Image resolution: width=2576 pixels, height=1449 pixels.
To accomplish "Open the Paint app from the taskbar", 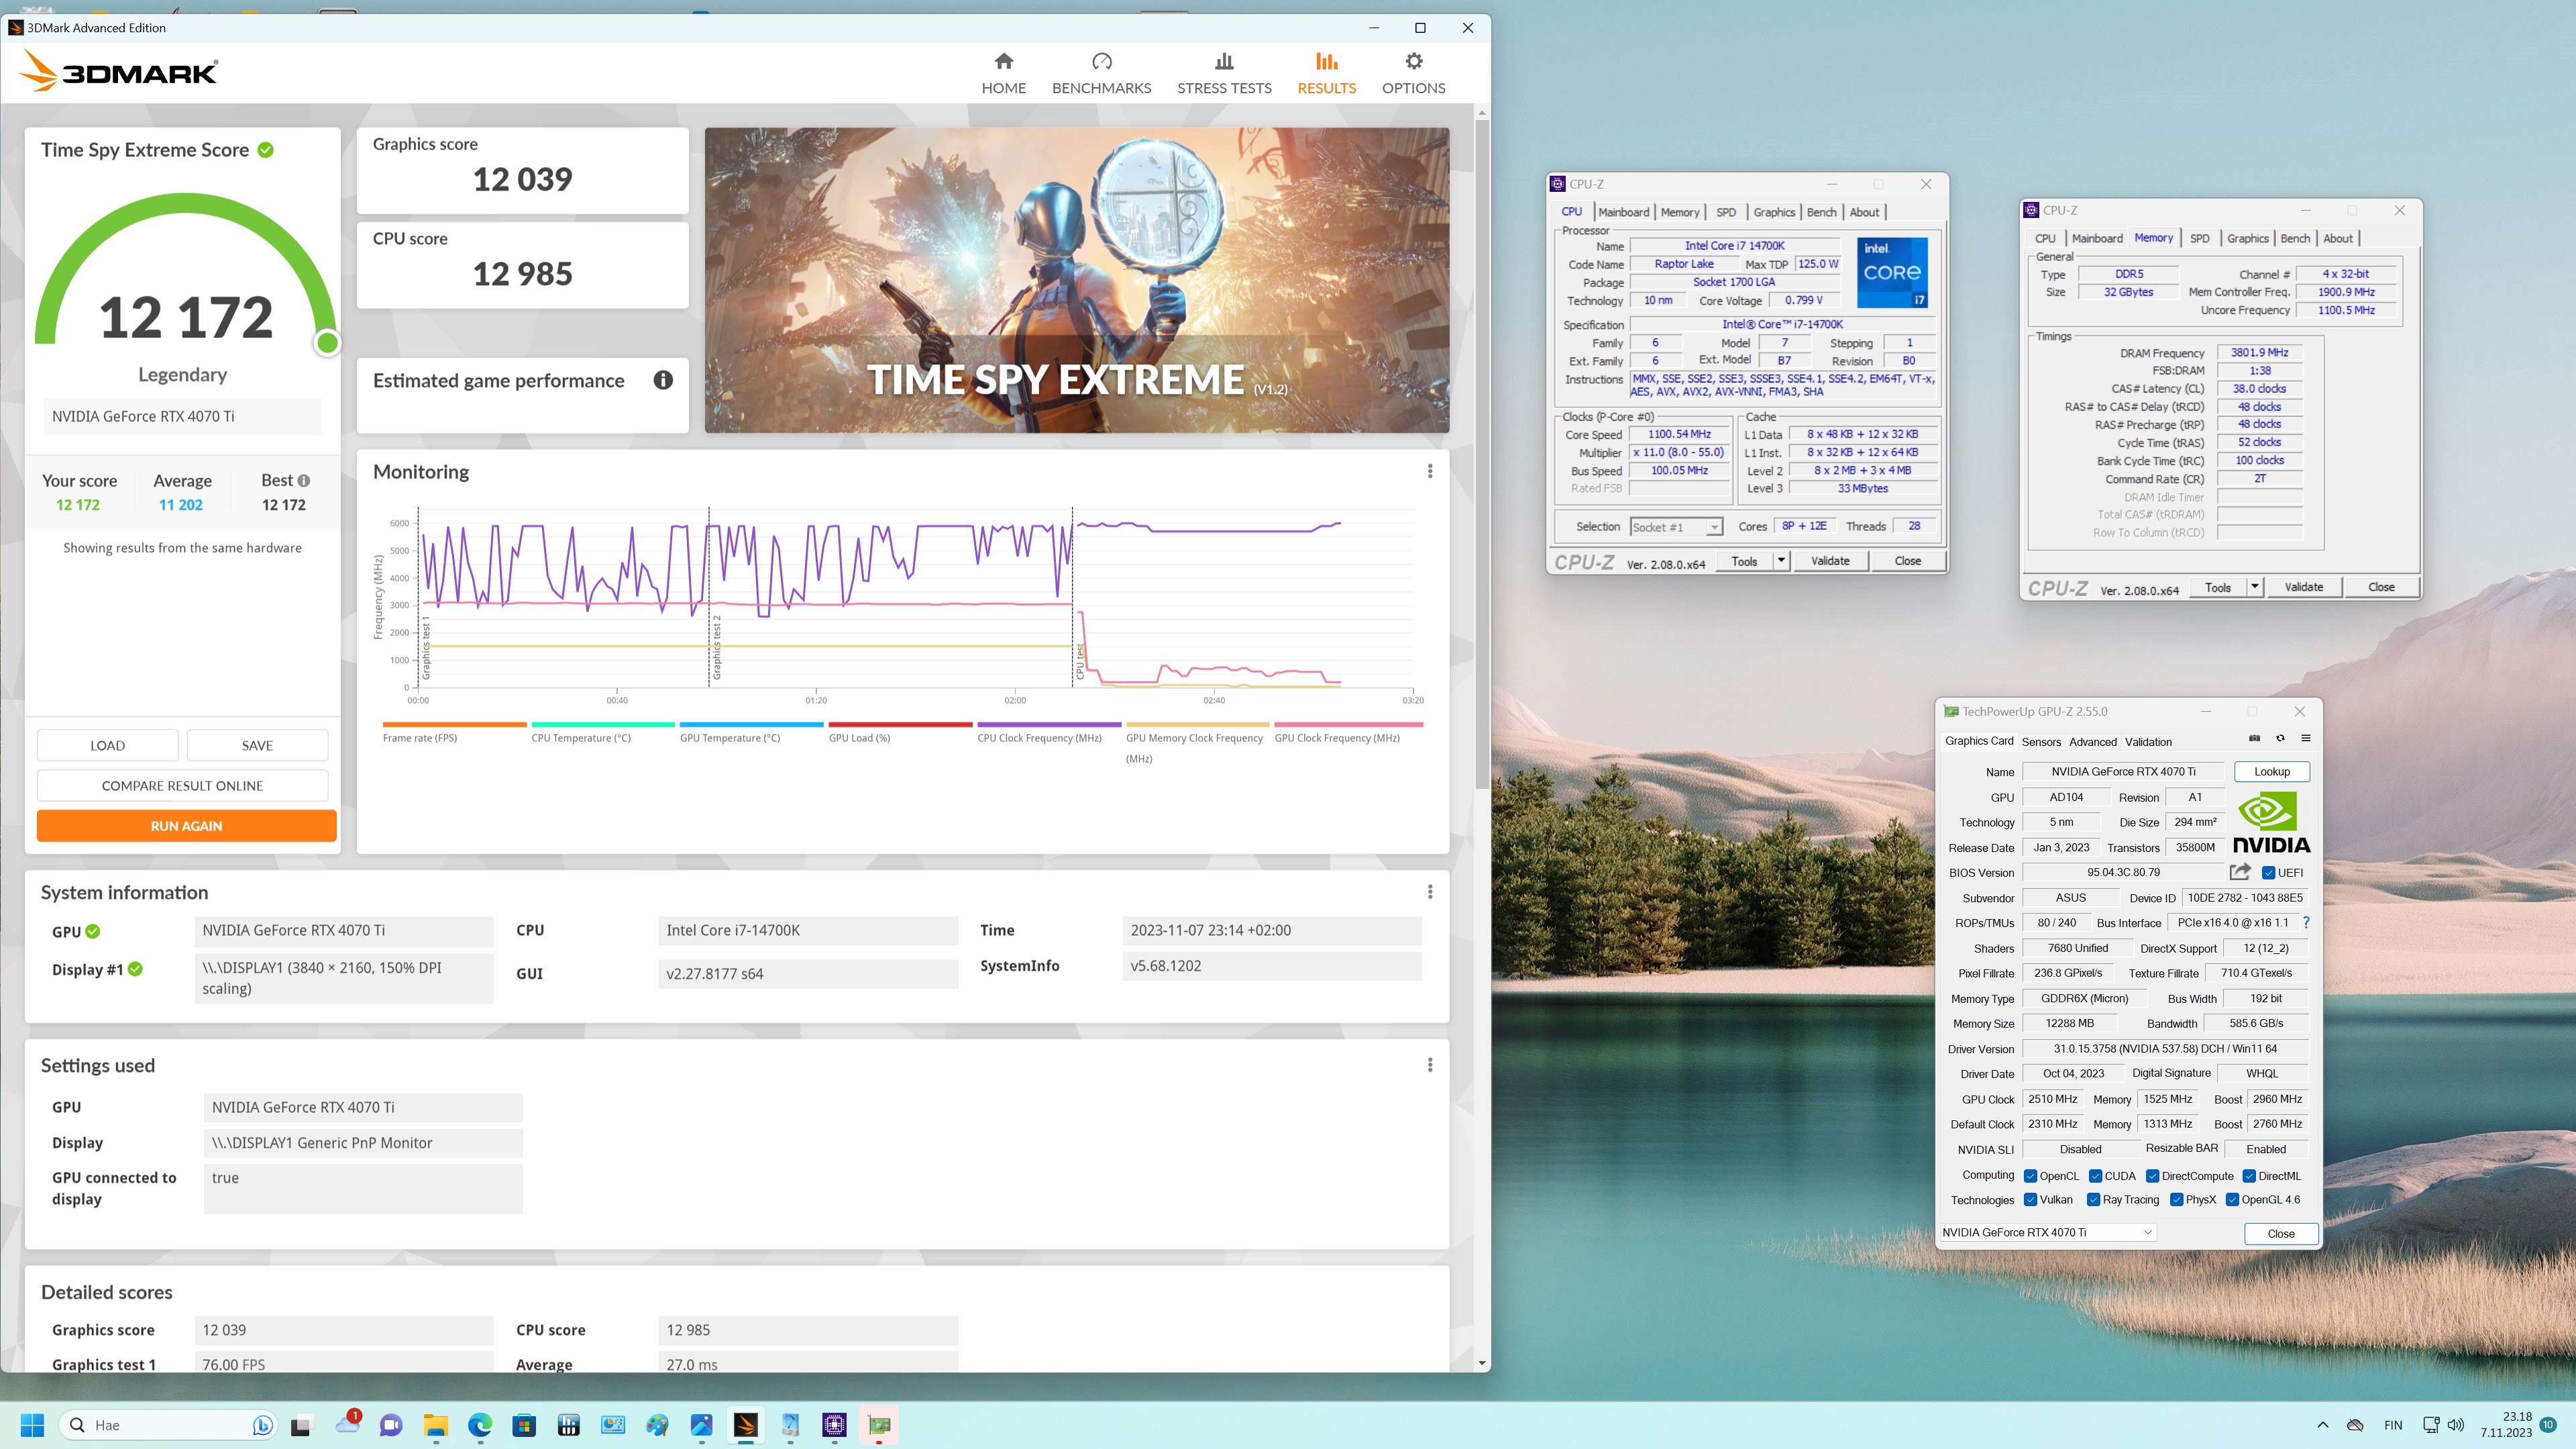I will (x=657, y=1425).
